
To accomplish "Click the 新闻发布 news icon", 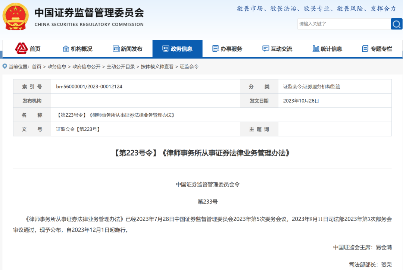I will click(x=116, y=48).
